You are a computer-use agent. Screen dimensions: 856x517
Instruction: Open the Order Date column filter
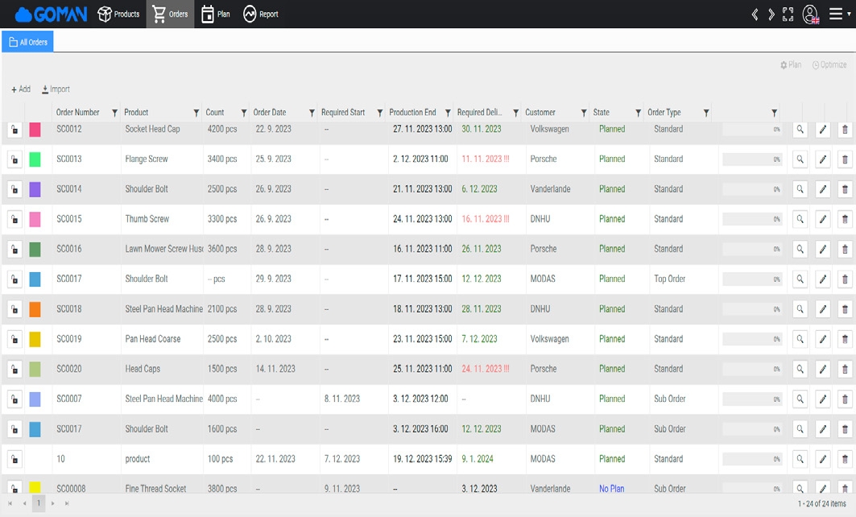click(312, 113)
